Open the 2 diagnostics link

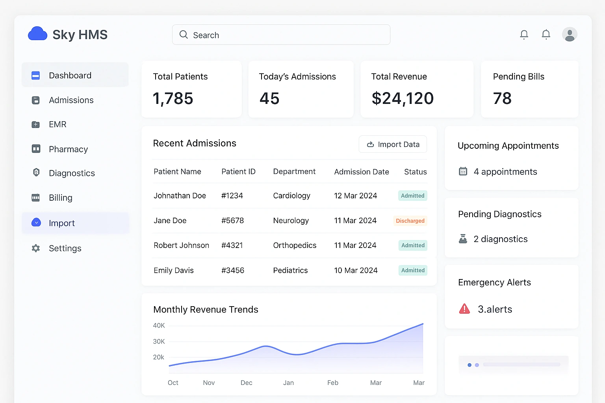500,239
